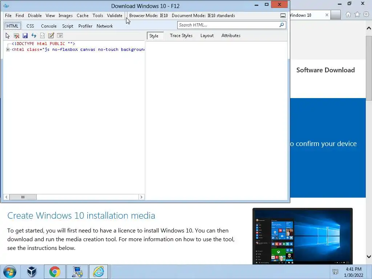This screenshot has height=279, width=372.
Task: Activate the select element by click tool
Action: [8, 36]
